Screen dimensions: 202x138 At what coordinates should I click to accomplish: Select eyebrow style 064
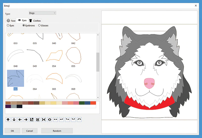point(35,80)
